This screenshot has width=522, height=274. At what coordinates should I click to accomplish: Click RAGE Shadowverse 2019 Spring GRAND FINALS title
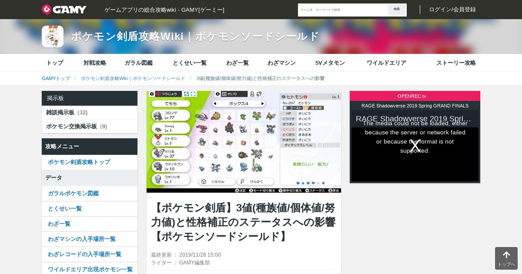(x=415, y=106)
